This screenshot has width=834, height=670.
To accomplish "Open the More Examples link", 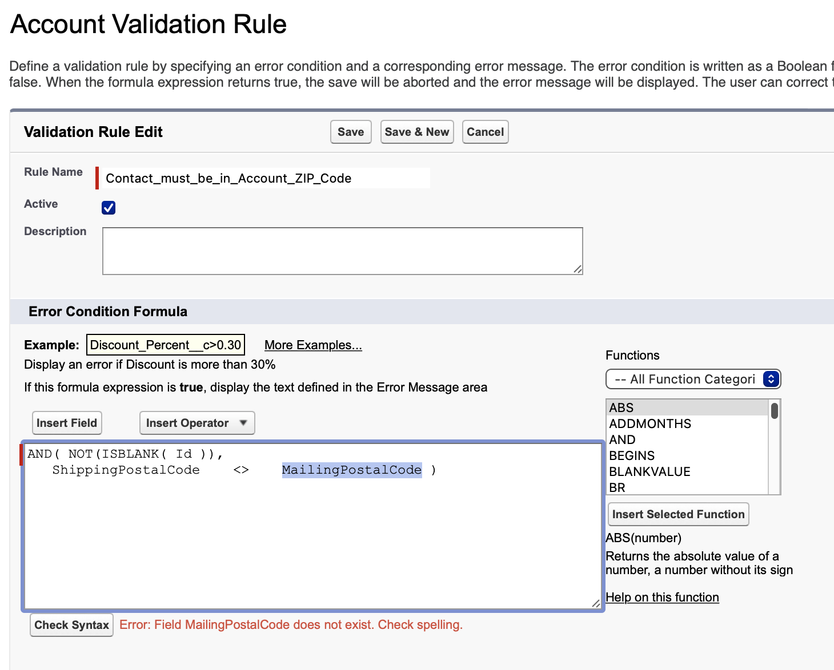I will coord(313,345).
